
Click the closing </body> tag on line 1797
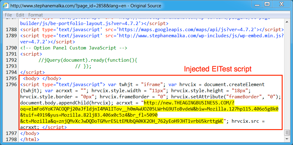(x=30, y=133)
